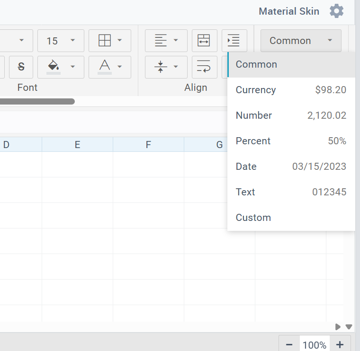Expand the font size 15 dropdown
The width and height of the screenshot is (360, 351).
point(61,41)
